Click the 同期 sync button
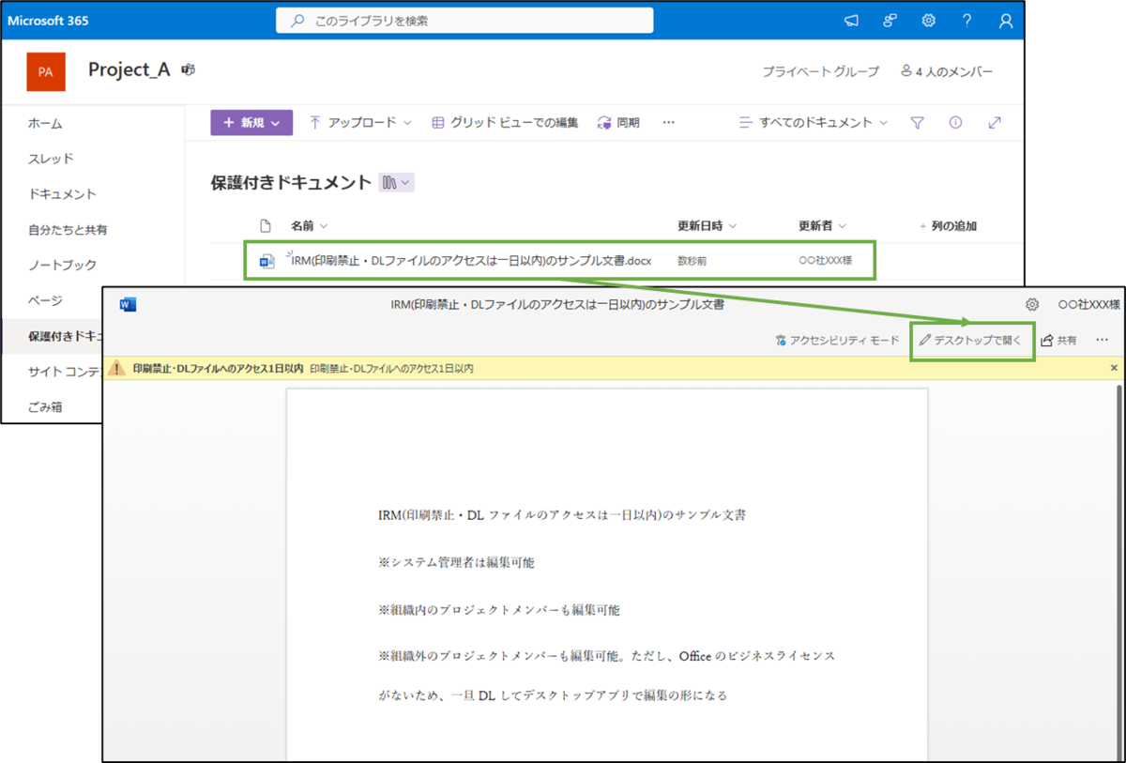 point(618,122)
